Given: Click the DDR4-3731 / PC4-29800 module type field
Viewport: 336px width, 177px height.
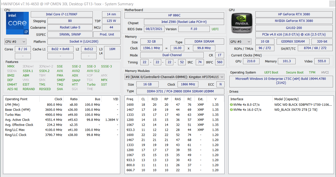Looking at the screenshot, I should 180,91.
